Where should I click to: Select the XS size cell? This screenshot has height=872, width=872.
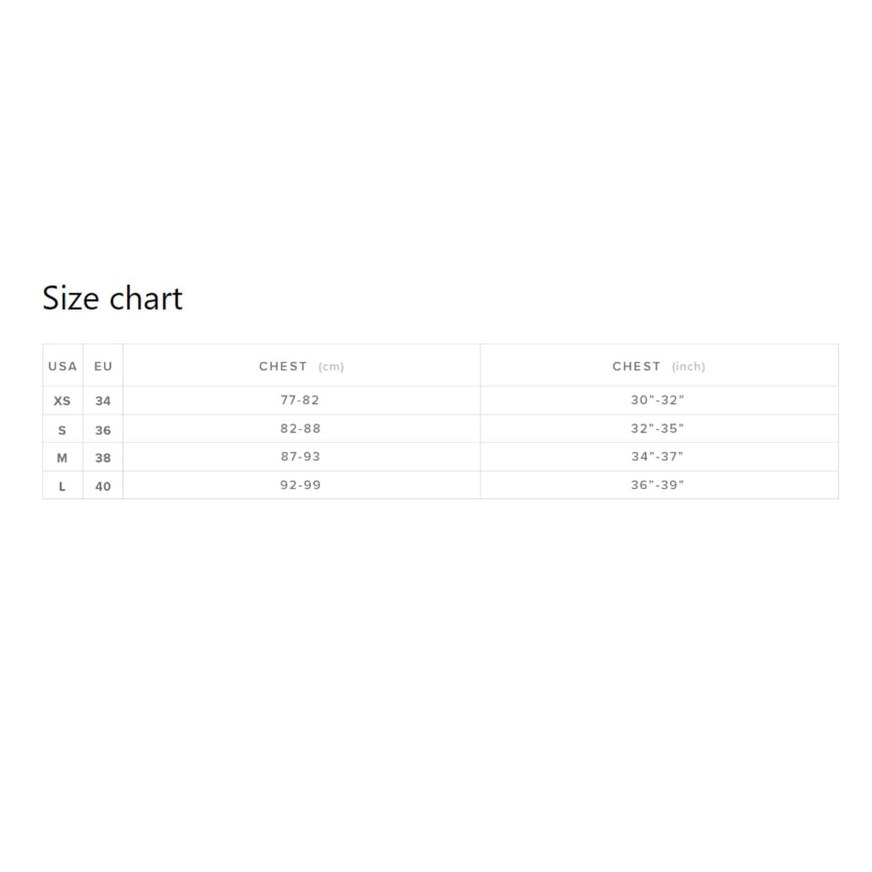pos(62,401)
